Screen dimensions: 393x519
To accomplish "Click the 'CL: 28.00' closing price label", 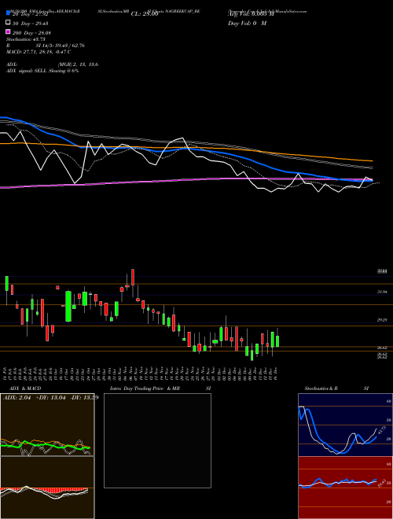I will coord(145,14).
